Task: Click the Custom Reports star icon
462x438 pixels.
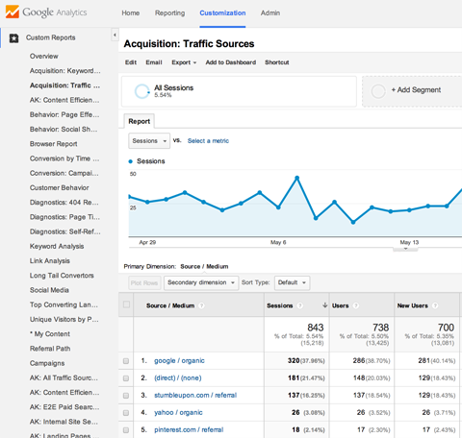Action: tap(13, 38)
